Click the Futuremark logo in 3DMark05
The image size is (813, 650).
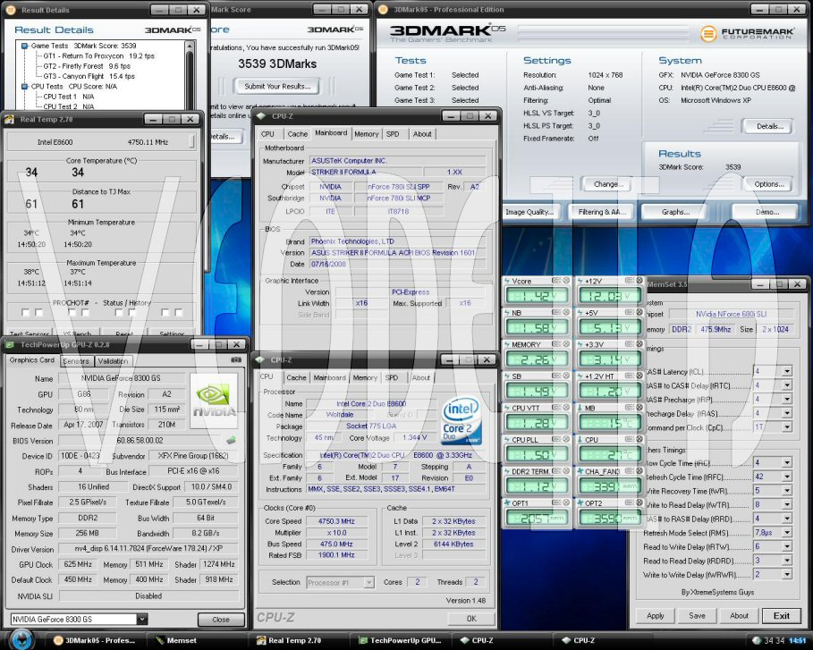pyautogui.click(x=747, y=34)
